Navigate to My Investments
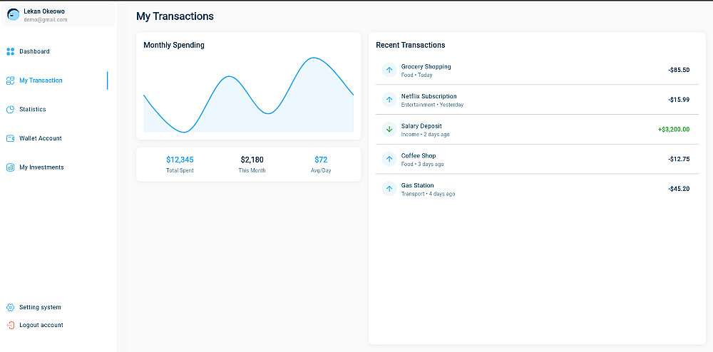713x352 pixels. click(41, 167)
